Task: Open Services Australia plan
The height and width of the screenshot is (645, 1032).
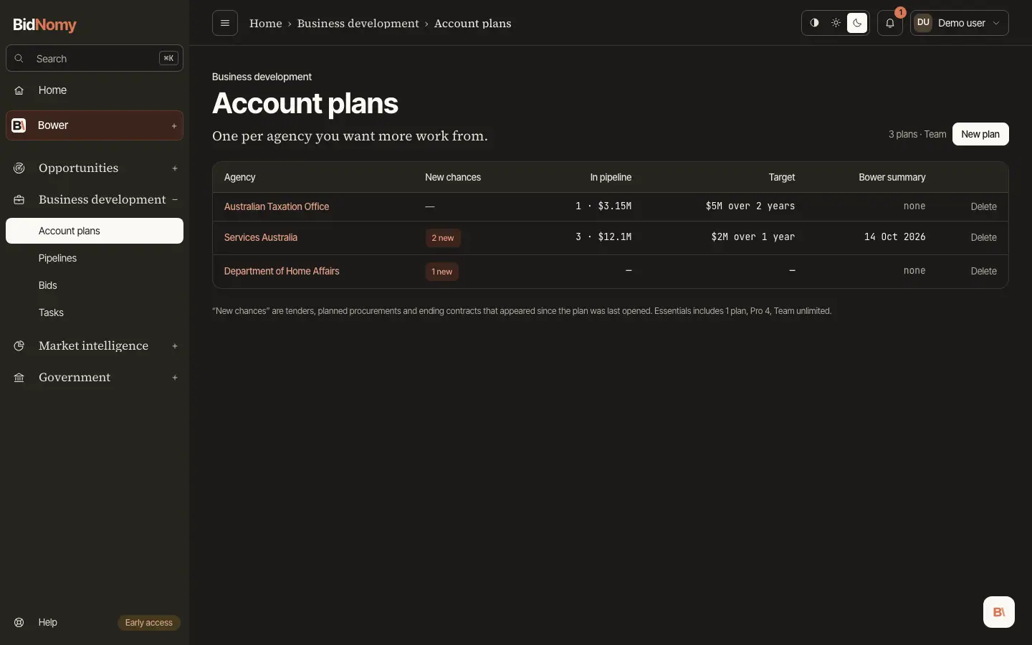Action: [261, 237]
